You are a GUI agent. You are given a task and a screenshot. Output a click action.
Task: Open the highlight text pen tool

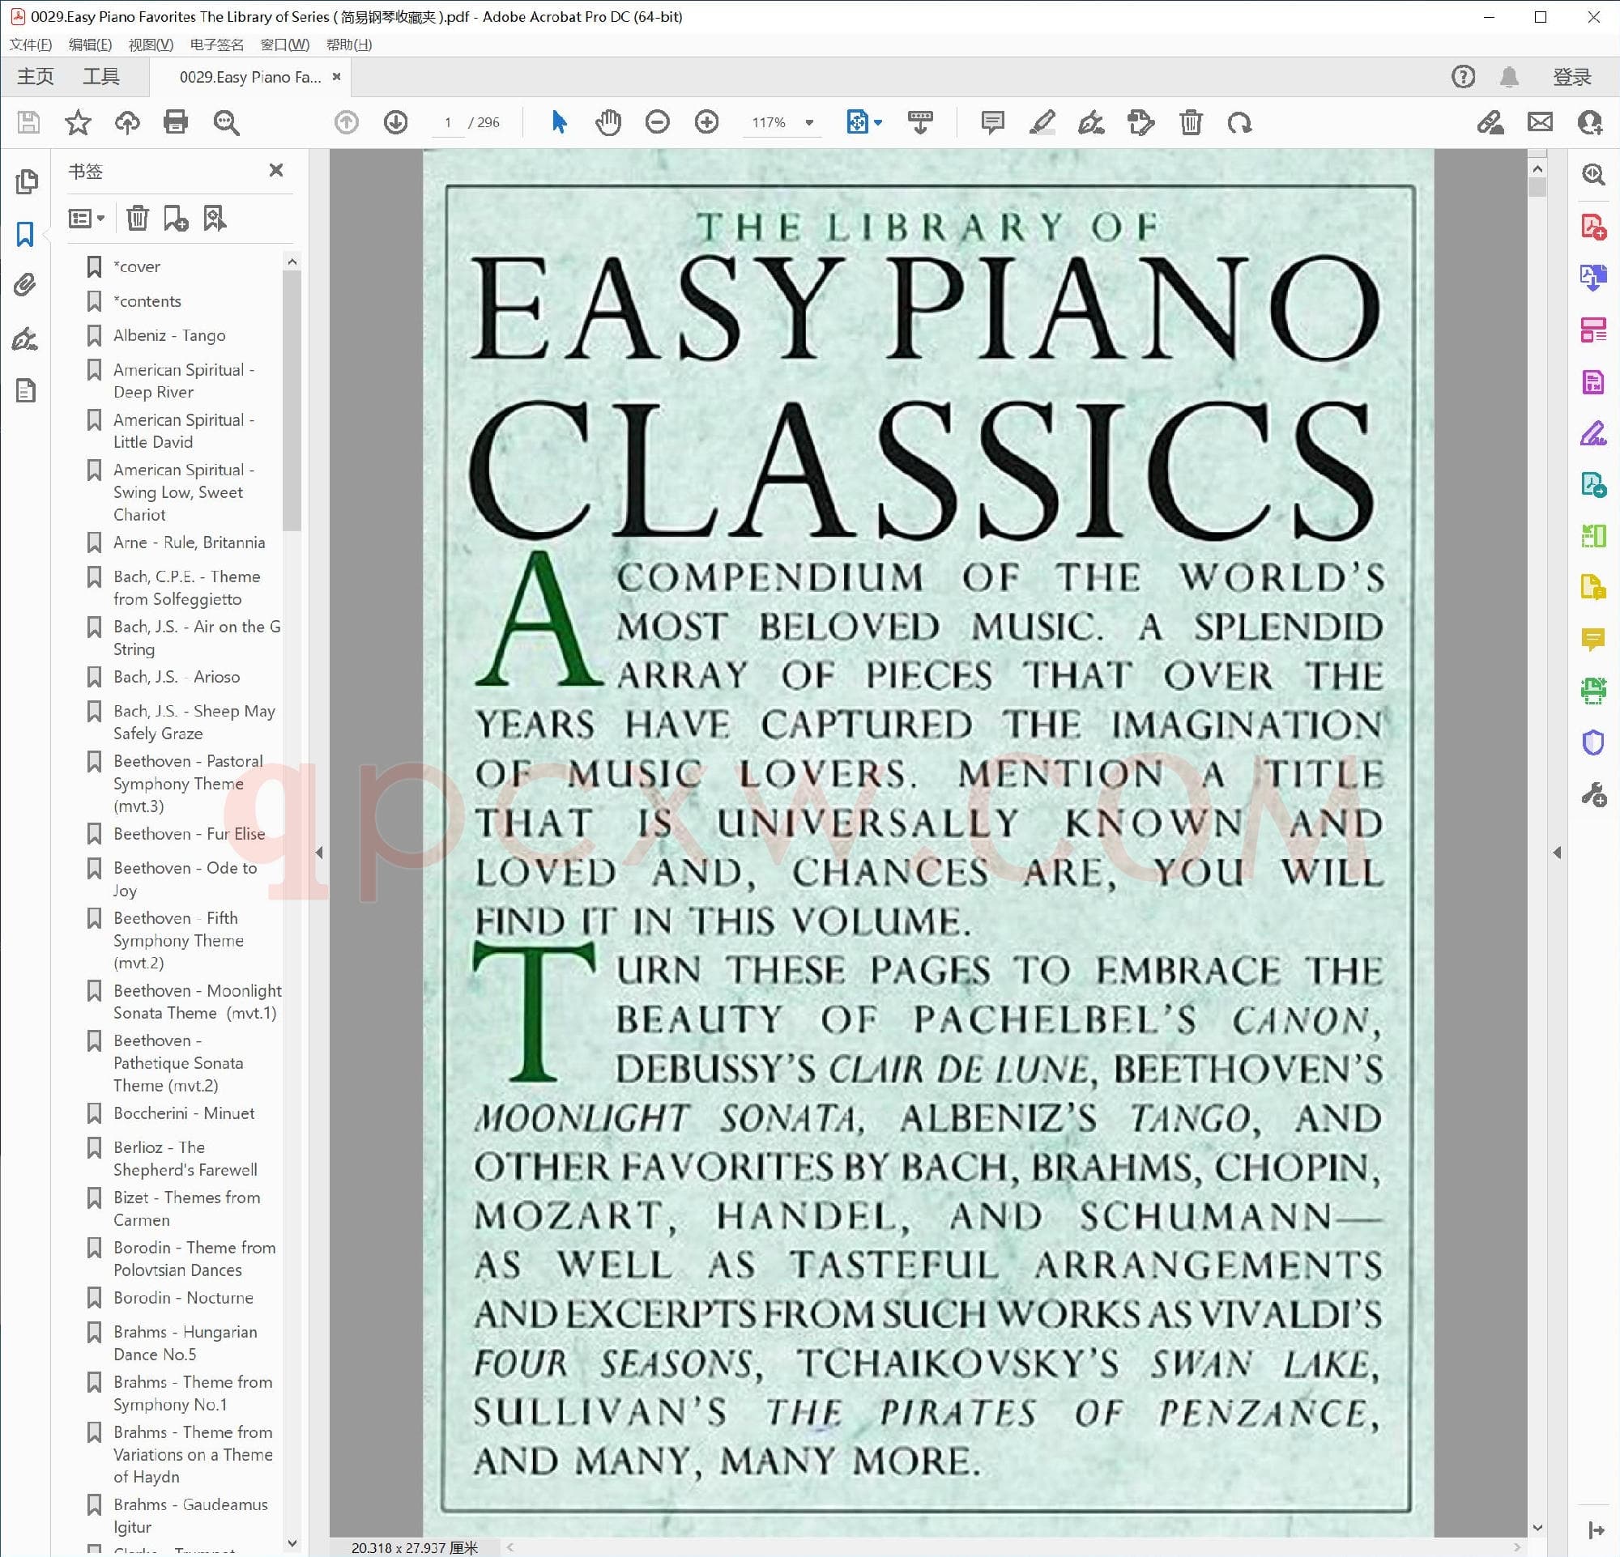[x=1042, y=122]
